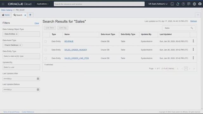This screenshot has height=114, width=203.
Task: Click magnifier icon in Sales search box
Action: [x=192, y=28]
